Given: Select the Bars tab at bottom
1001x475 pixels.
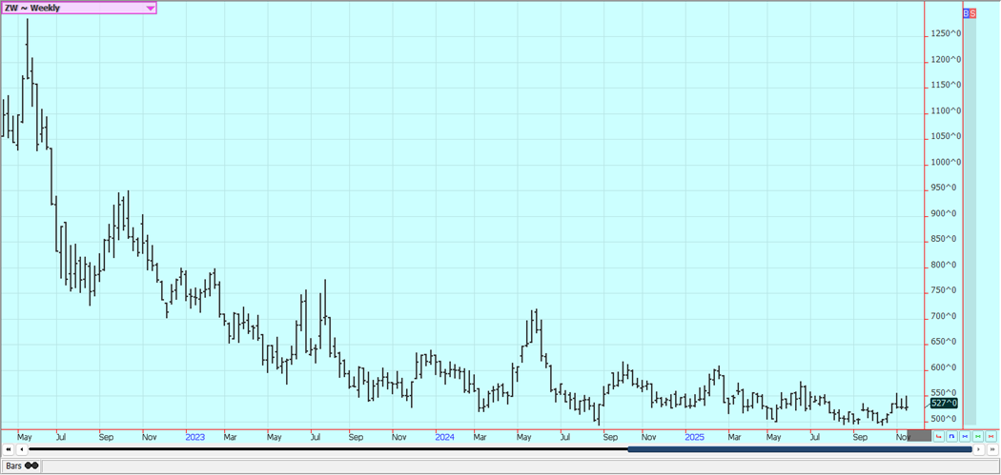Looking at the screenshot, I should (x=21, y=465).
